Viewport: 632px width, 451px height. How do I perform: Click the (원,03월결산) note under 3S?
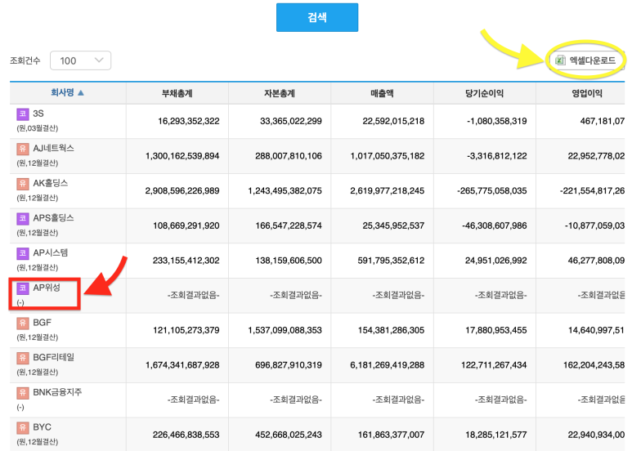tap(37, 128)
